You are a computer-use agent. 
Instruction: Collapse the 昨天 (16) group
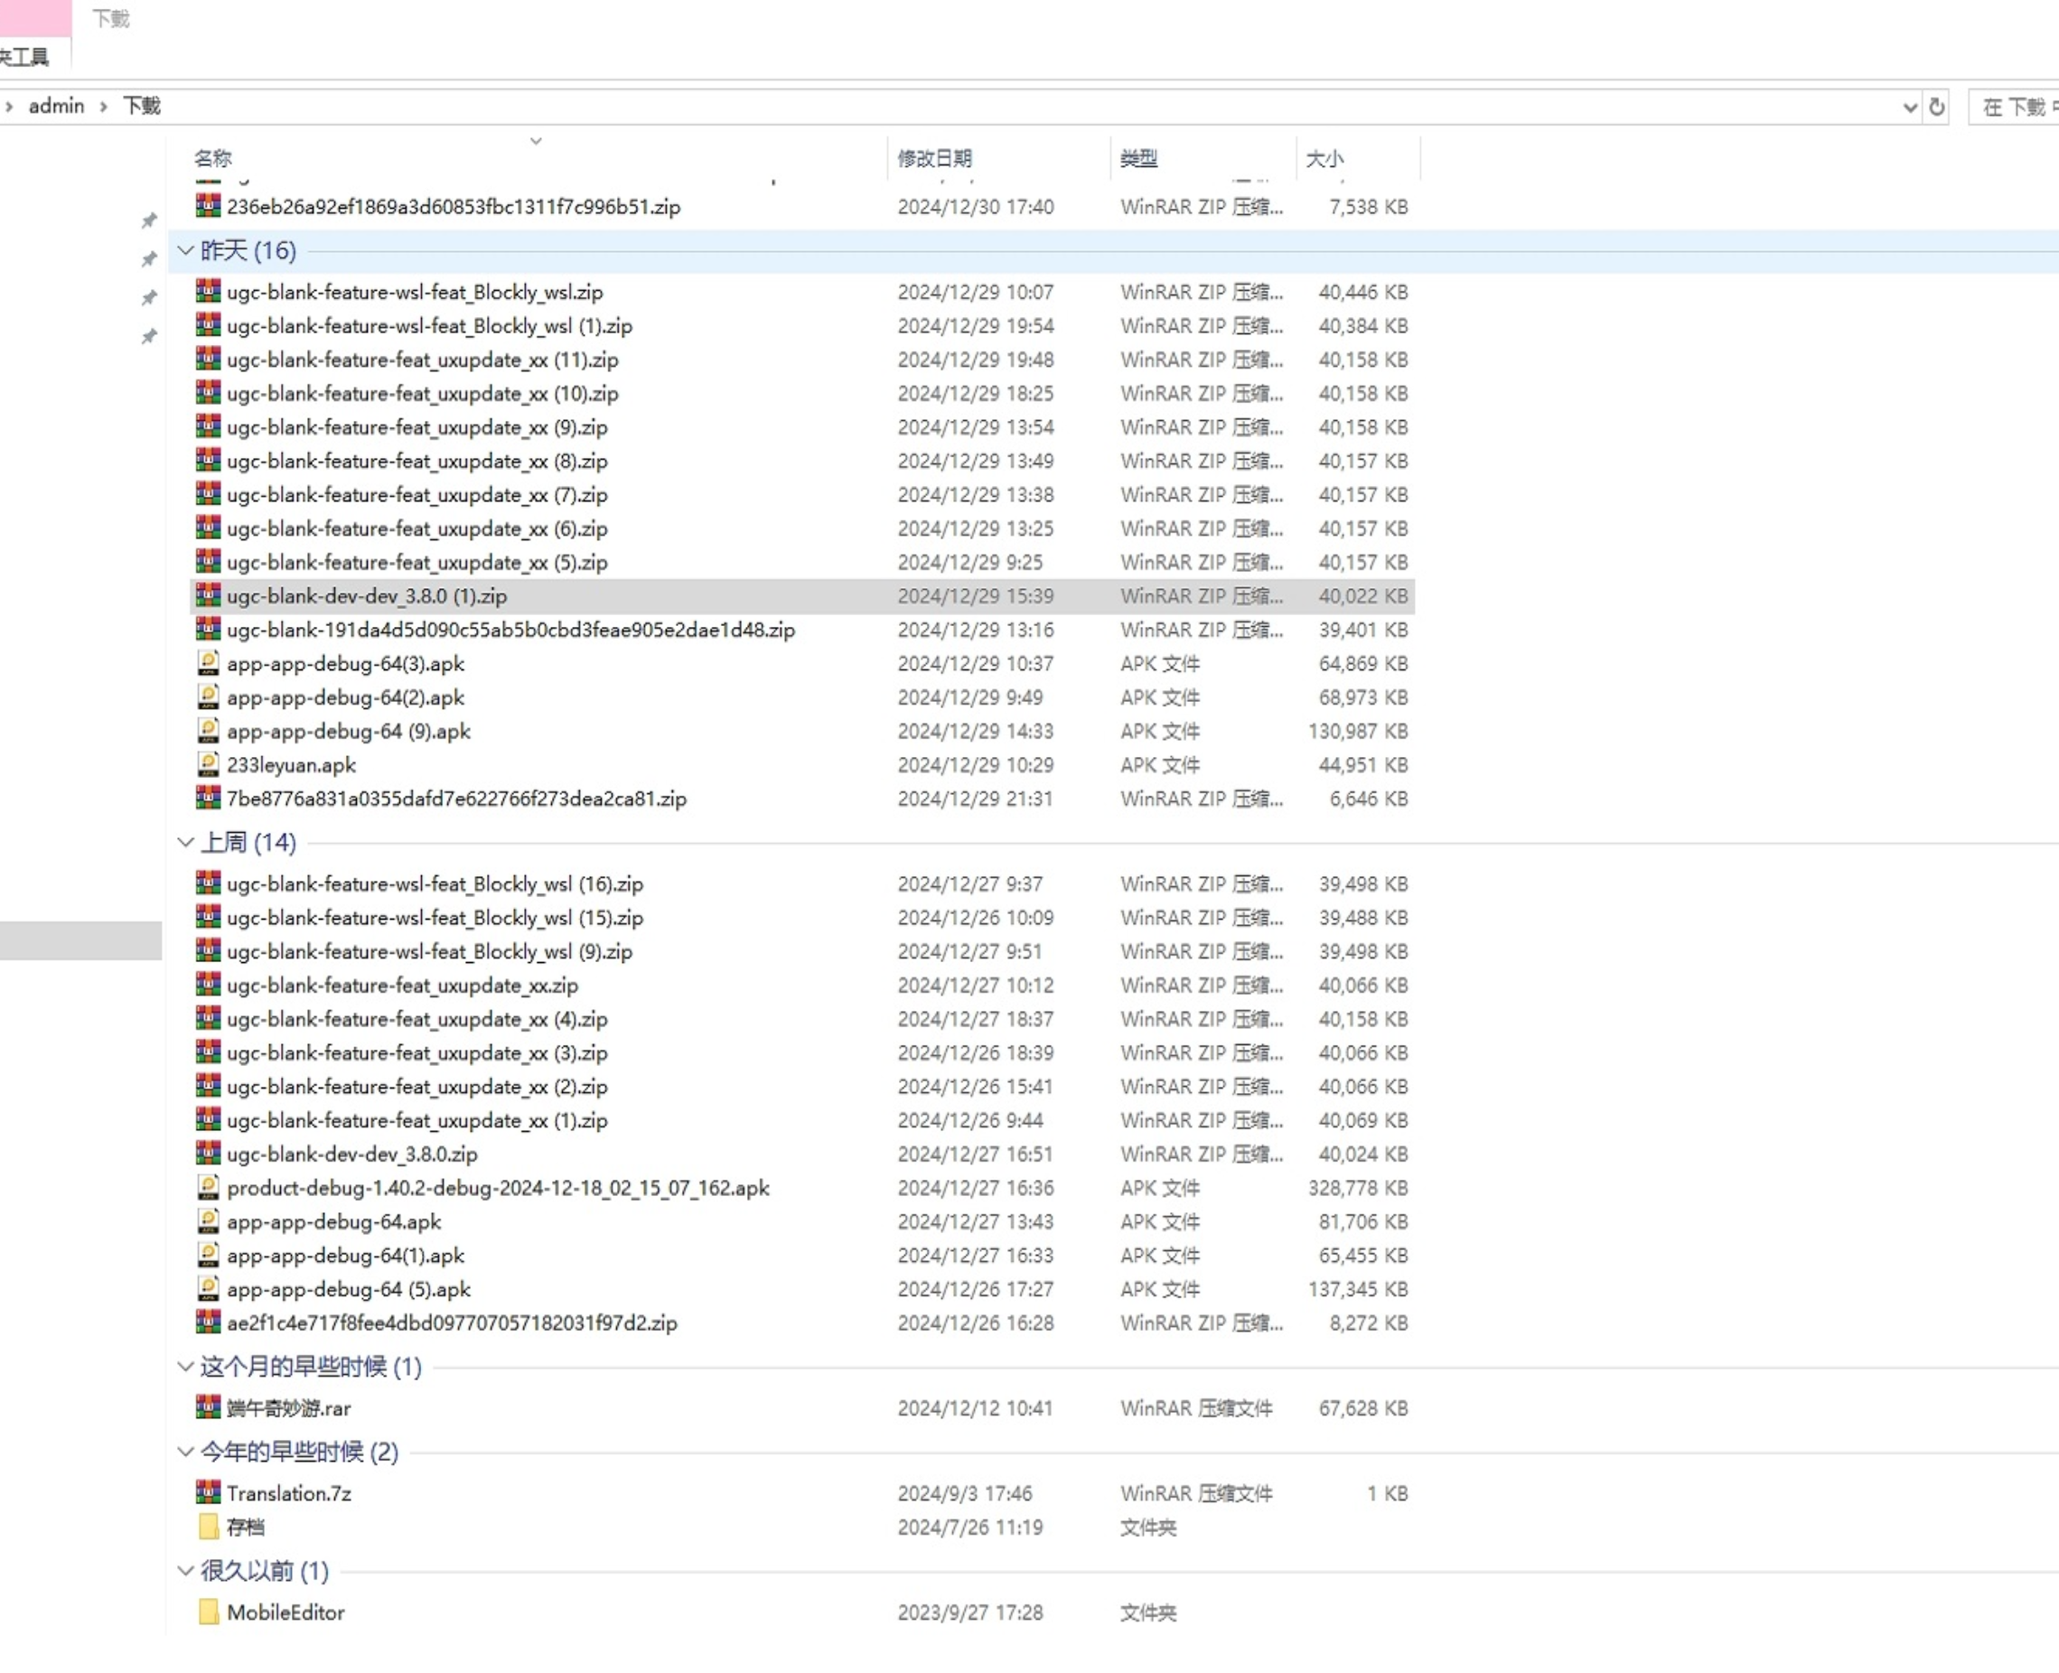(x=186, y=250)
